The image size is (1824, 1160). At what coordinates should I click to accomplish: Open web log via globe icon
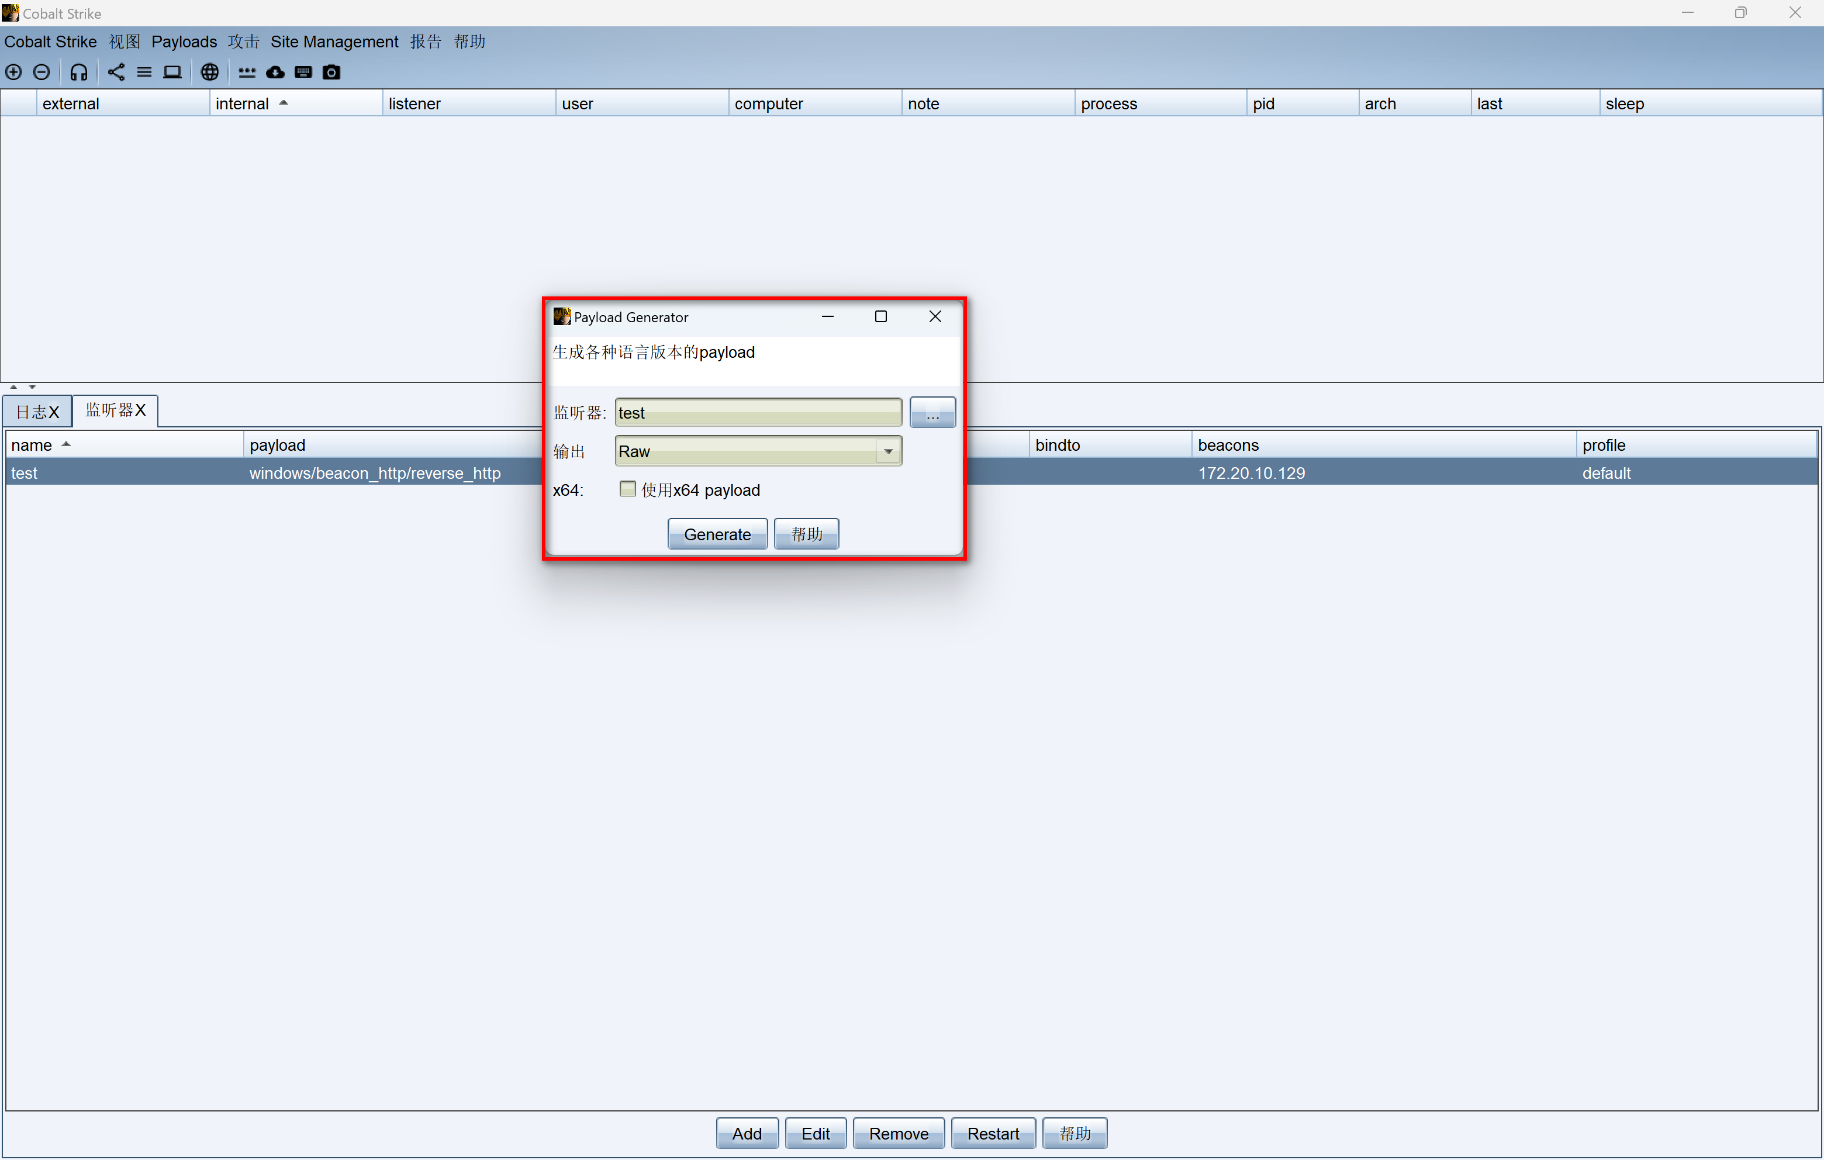pos(210,72)
